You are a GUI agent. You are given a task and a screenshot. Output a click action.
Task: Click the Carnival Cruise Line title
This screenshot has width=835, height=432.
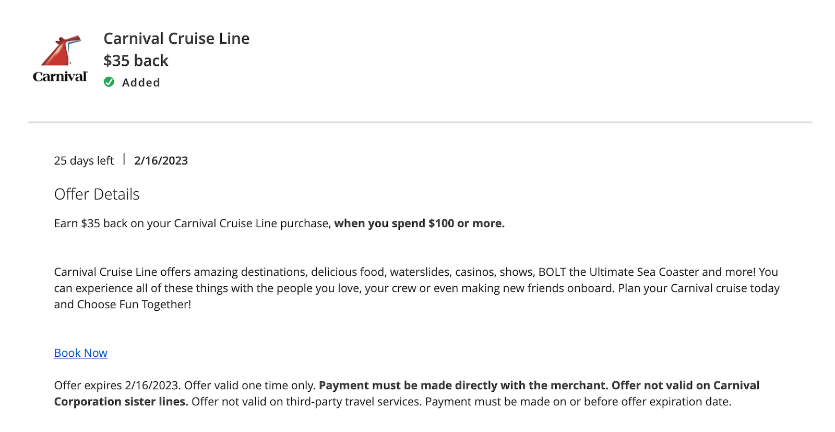click(177, 38)
